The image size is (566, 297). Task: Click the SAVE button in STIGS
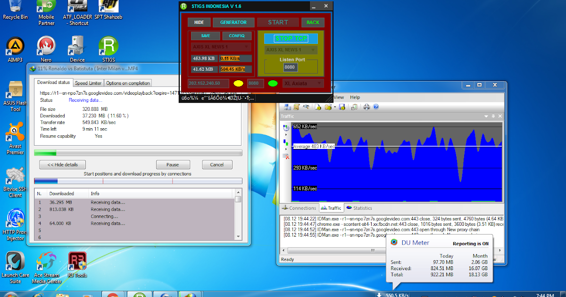coord(206,36)
